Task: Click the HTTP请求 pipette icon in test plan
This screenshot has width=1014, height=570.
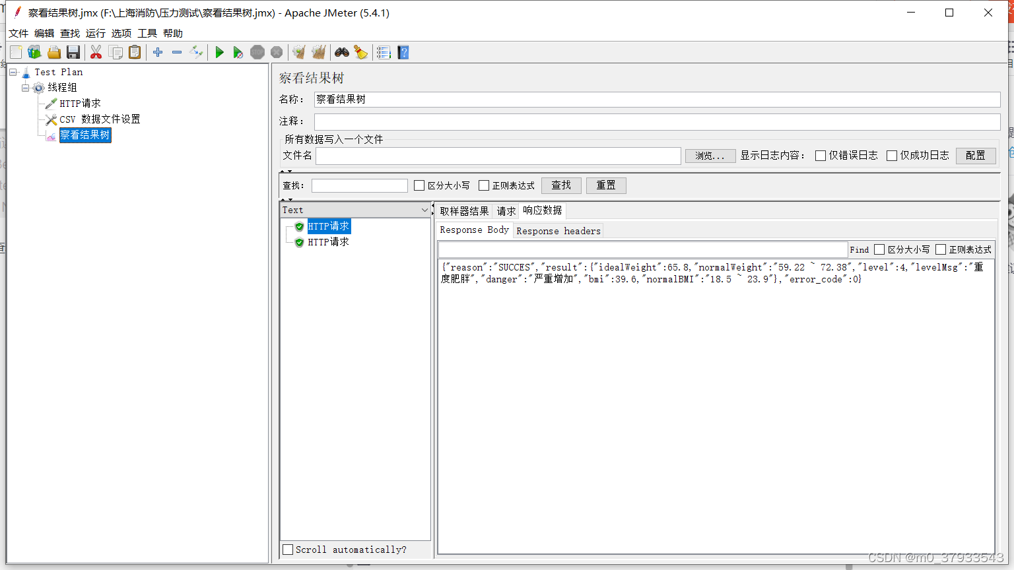Action: pos(51,104)
